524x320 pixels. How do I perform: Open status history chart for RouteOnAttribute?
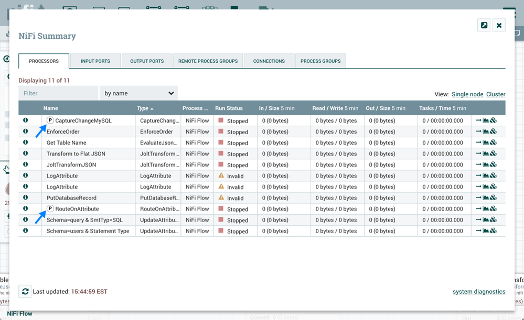pyautogui.click(x=486, y=209)
